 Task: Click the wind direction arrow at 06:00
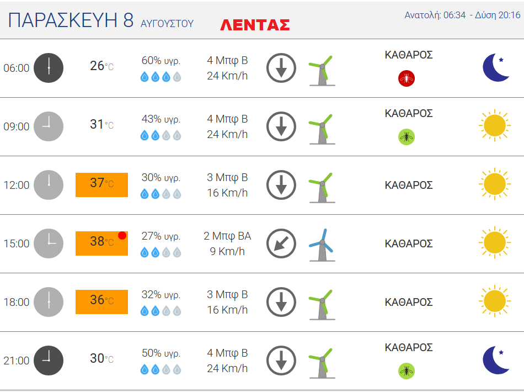pos(281,68)
